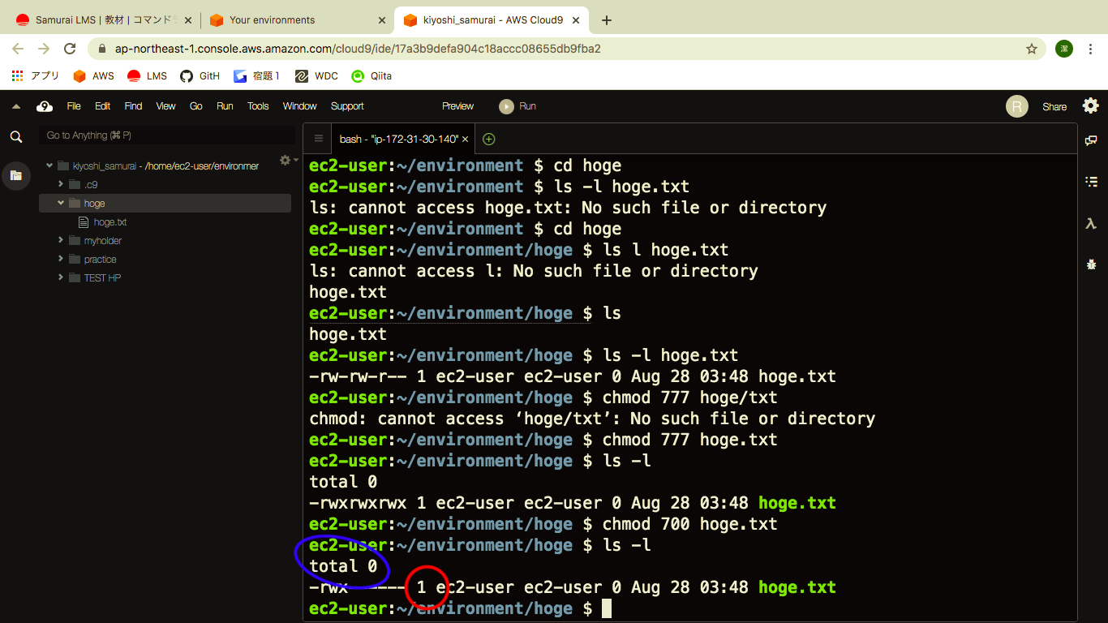Open the AWS Lambda resources panel
1108x623 pixels.
[x=1091, y=223]
